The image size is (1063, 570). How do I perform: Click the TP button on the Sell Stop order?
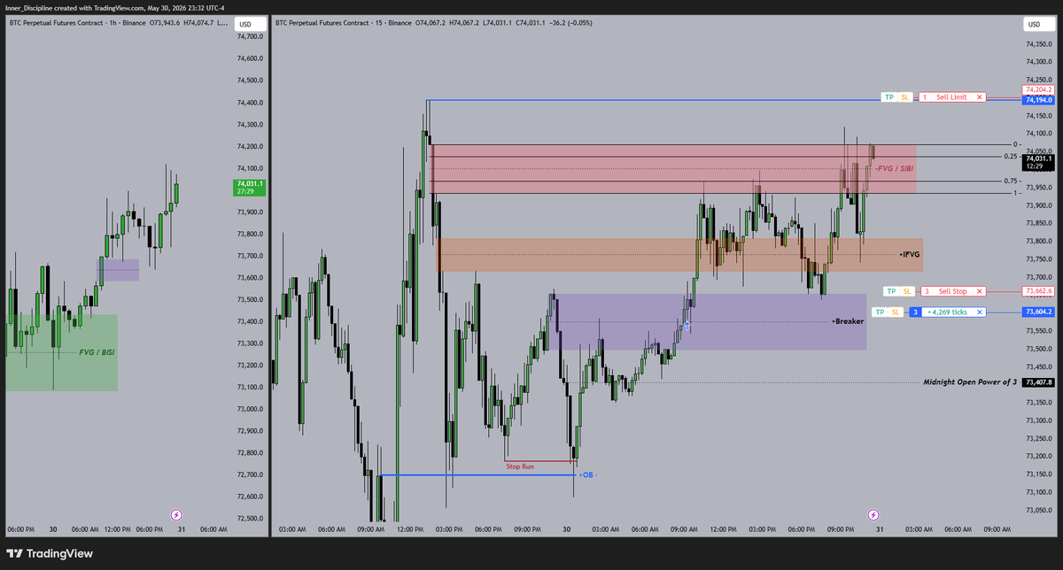point(891,291)
